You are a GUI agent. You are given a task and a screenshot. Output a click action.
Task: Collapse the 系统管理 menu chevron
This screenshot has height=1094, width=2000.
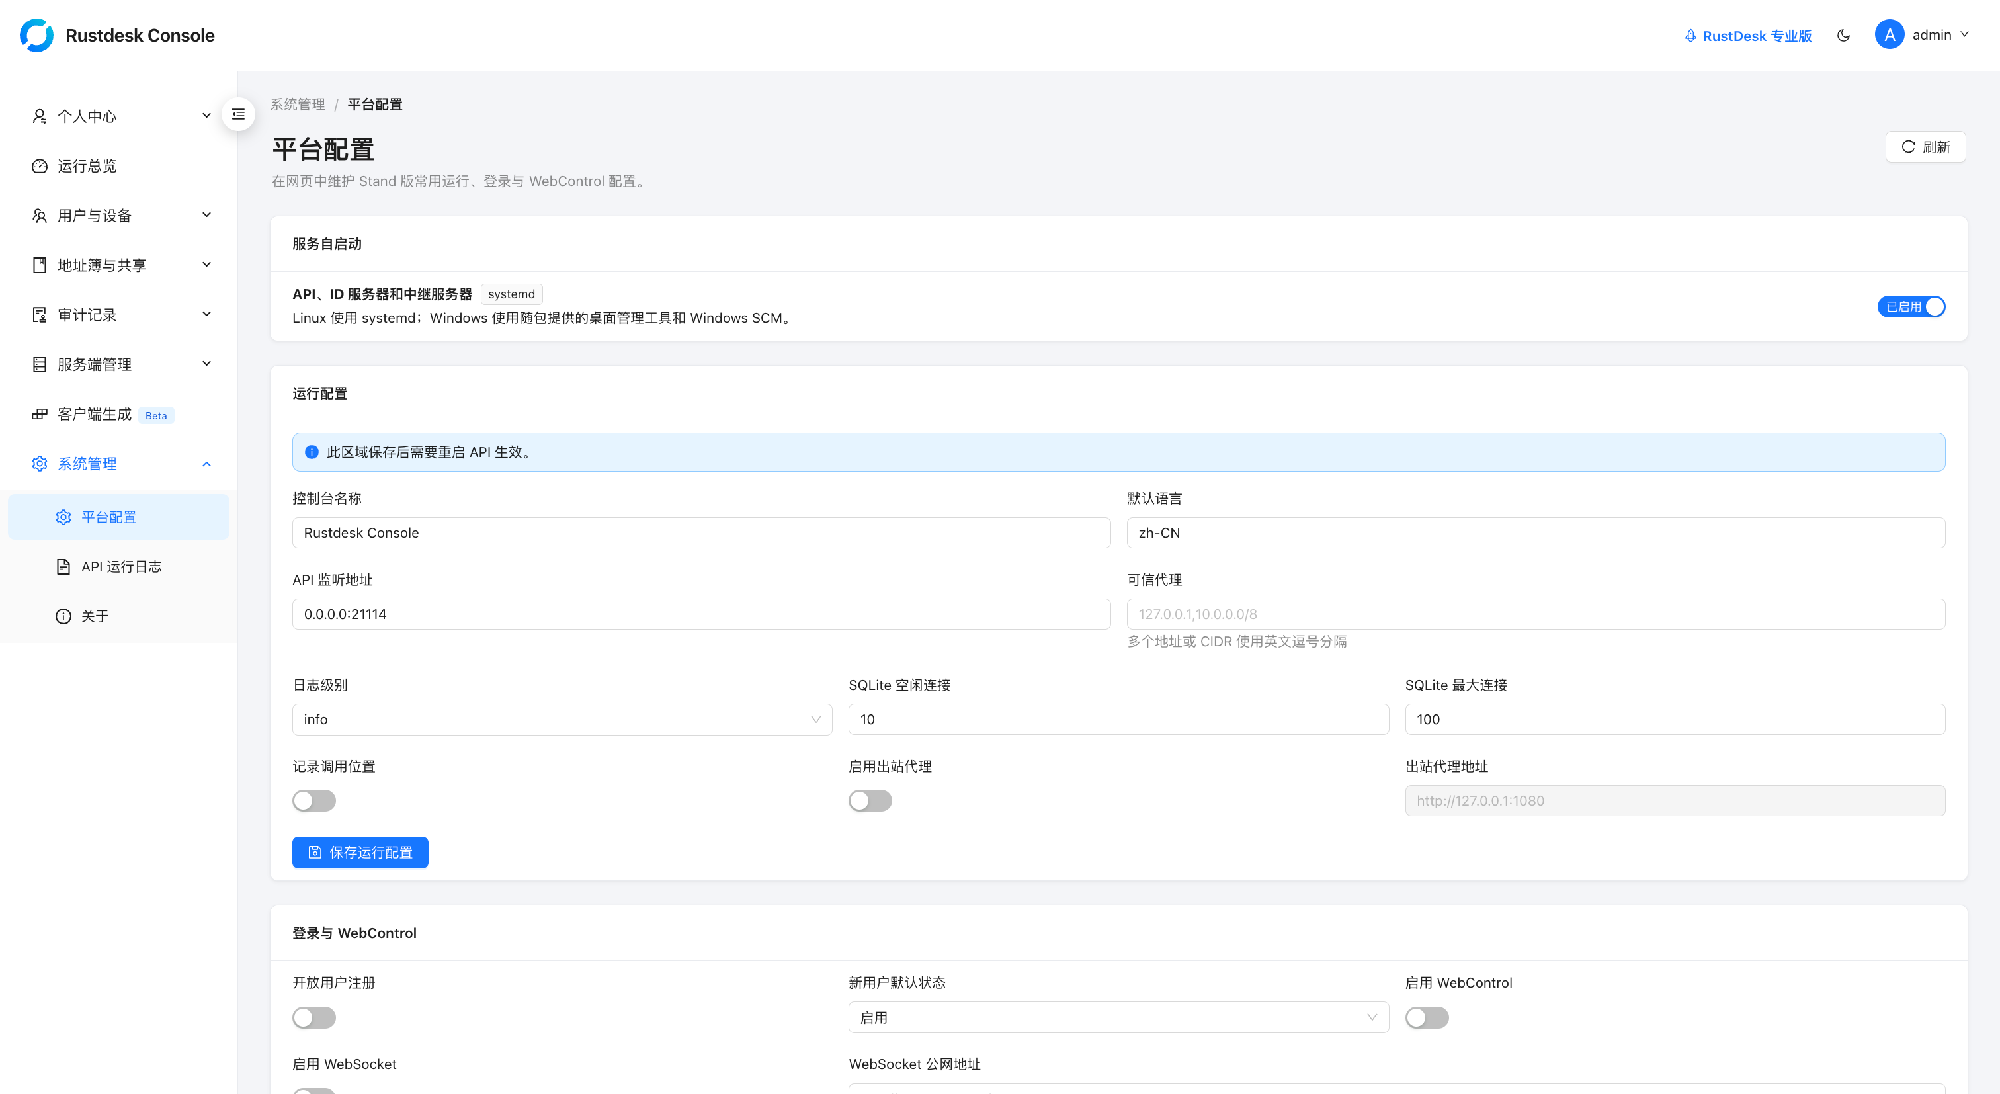[206, 464]
